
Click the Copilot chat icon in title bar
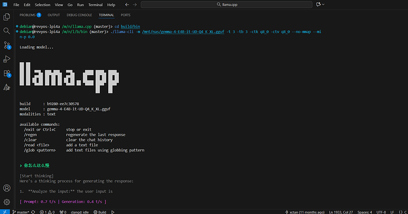pyautogui.click(x=318, y=4)
